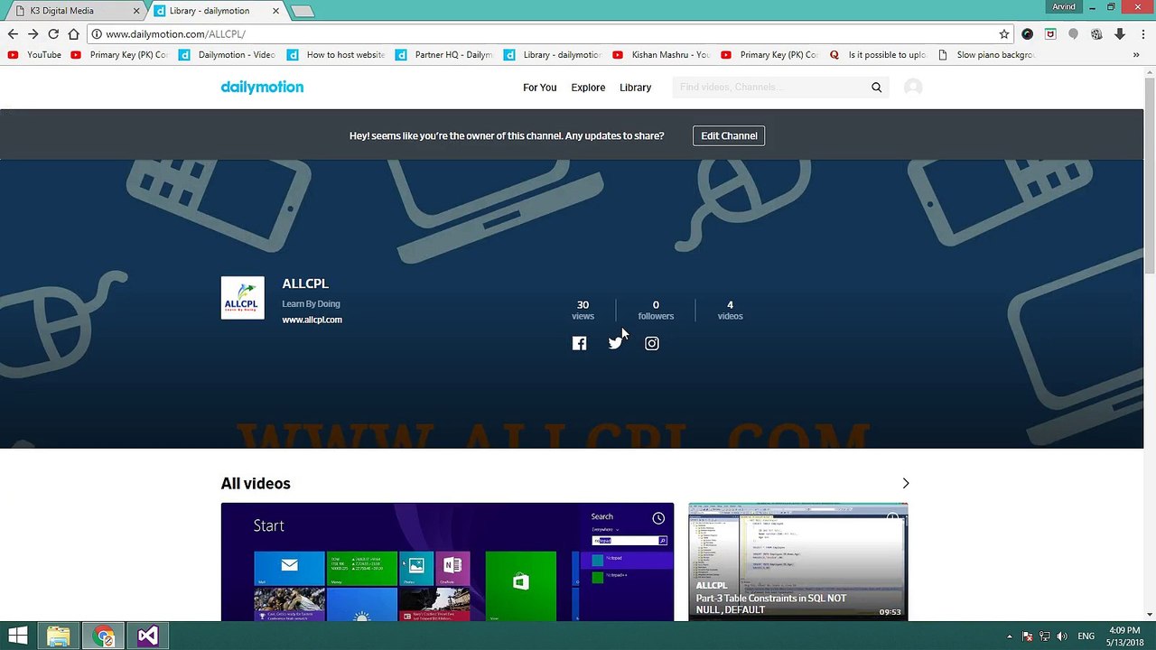The image size is (1156, 650).
Task: Click the browser address bar URL
Action: click(x=175, y=34)
